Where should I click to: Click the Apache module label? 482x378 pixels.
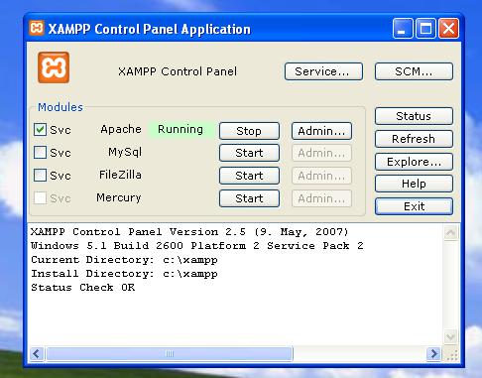coord(121,129)
